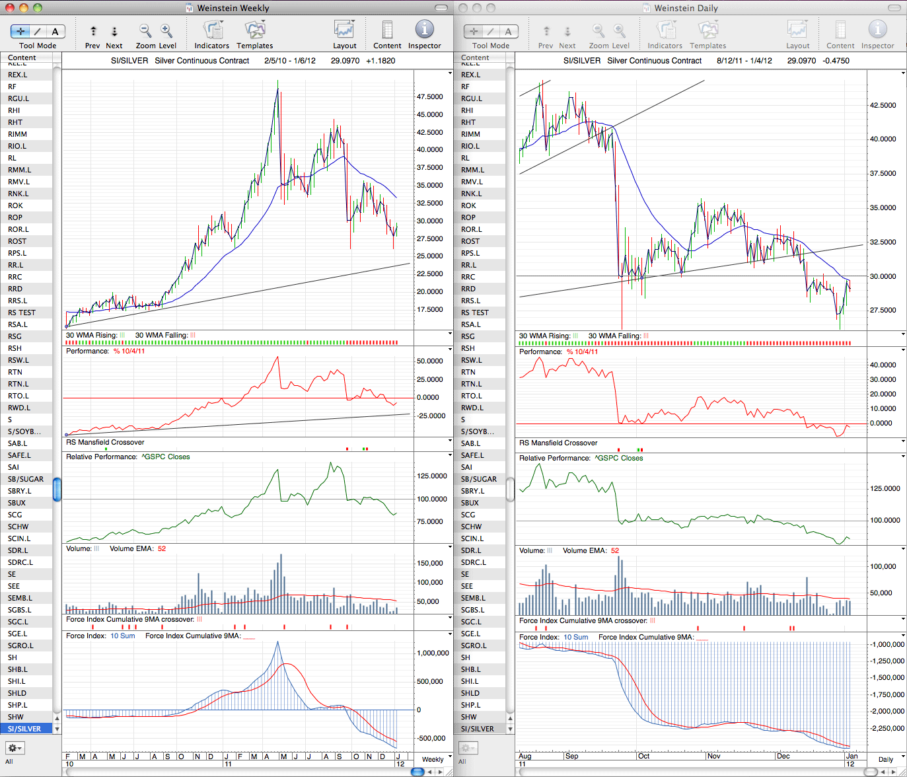The width and height of the screenshot is (907, 777).
Task: Click the Weekly symbol list scrollbar thumb
Action: pos(57,489)
